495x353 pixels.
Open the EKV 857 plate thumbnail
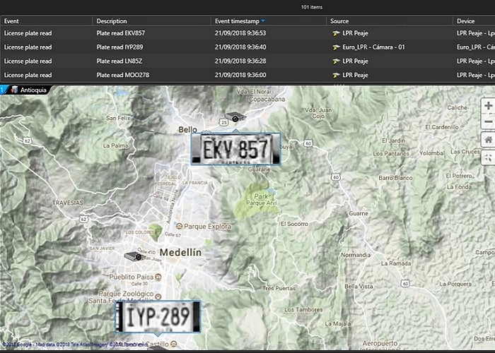click(235, 149)
